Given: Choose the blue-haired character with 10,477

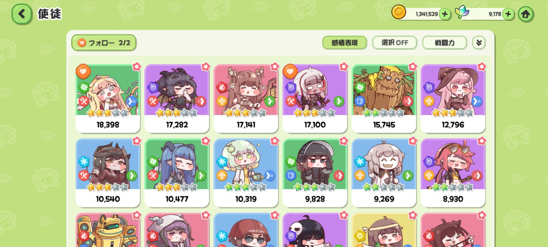Looking at the screenshot, I should coord(177,173).
